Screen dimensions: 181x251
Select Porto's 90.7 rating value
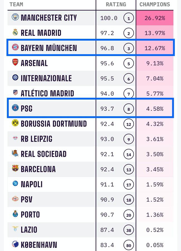[x=107, y=215]
